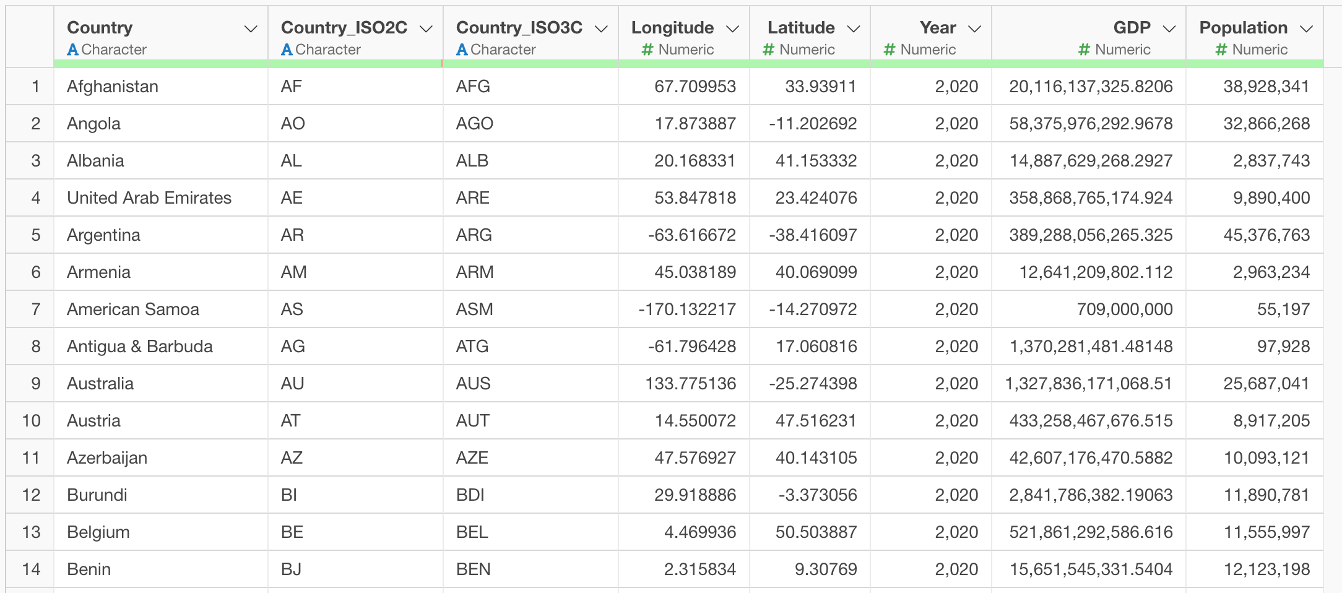The image size is (1342, 593).
Task: Open the Year column dropdown chevron
Action: tap(975, 29)
